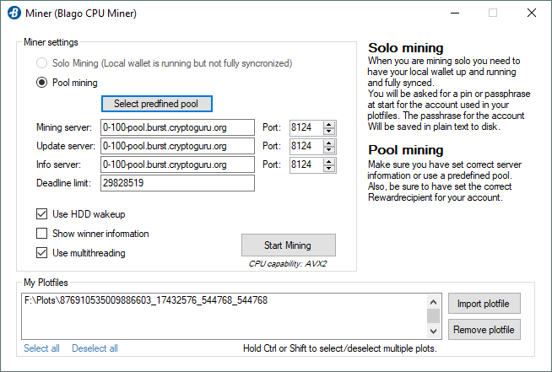Screen dimensions: 552x372
Task: Edit the Info server address field
Action: (177, 164)
